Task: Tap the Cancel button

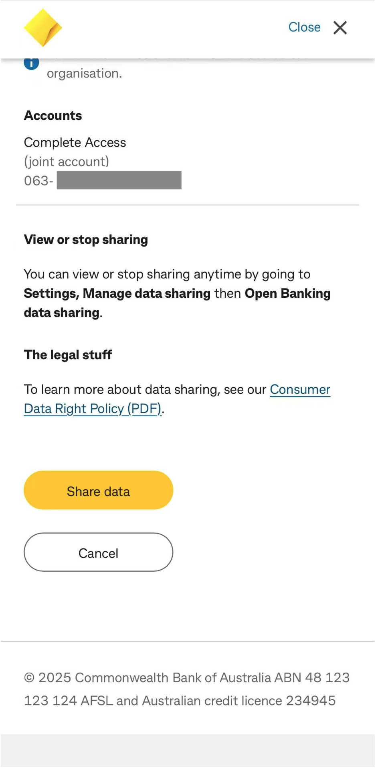Action: pyautogui.click(x=98, y=553)
